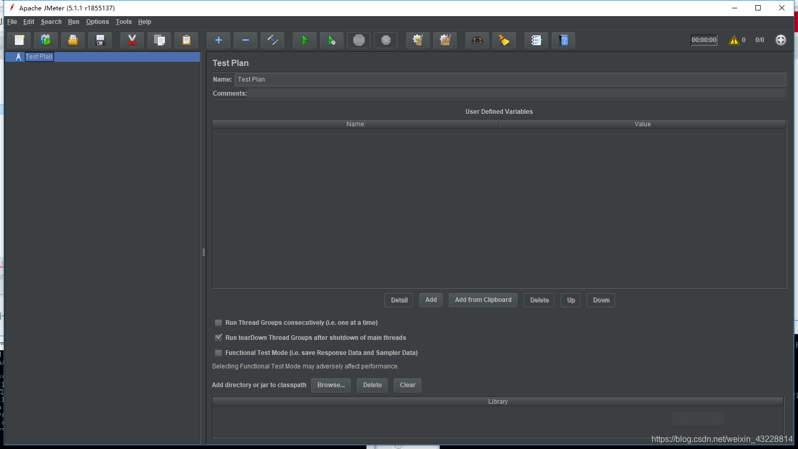The width and height of the screenshot is (798, 449).
Task: Click the Name input field
Action: [x=510, y=80]
